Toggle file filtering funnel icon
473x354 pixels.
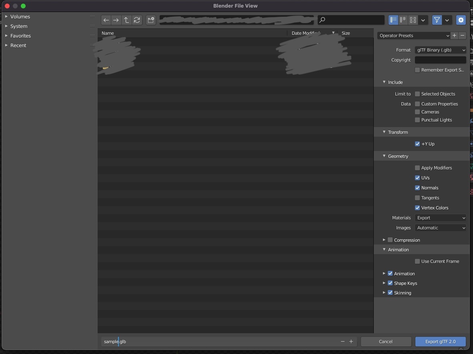[437, 20]
